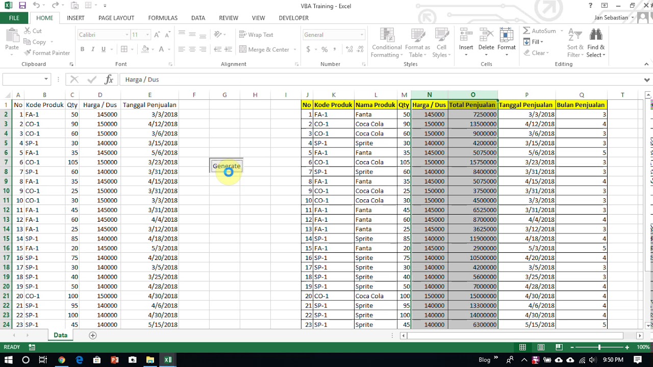Open Google Chrome from the taskbar
This screenshot has width=653, height=367.
point(61,360)
